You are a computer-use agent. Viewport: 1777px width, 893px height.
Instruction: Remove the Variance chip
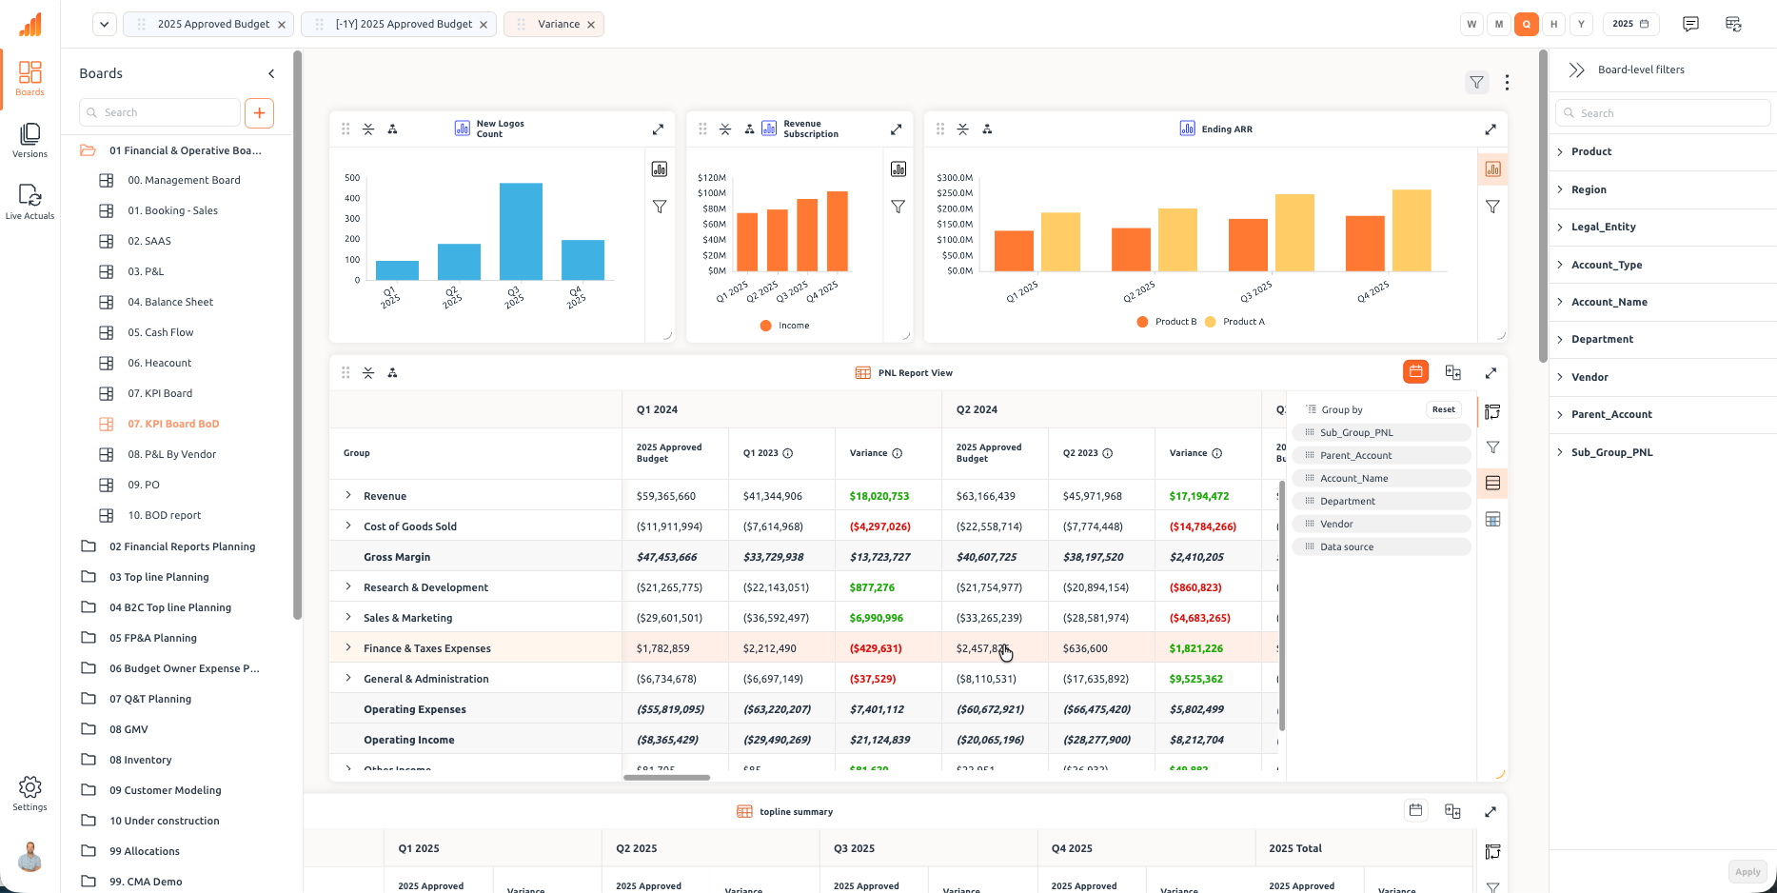[591, 25]
